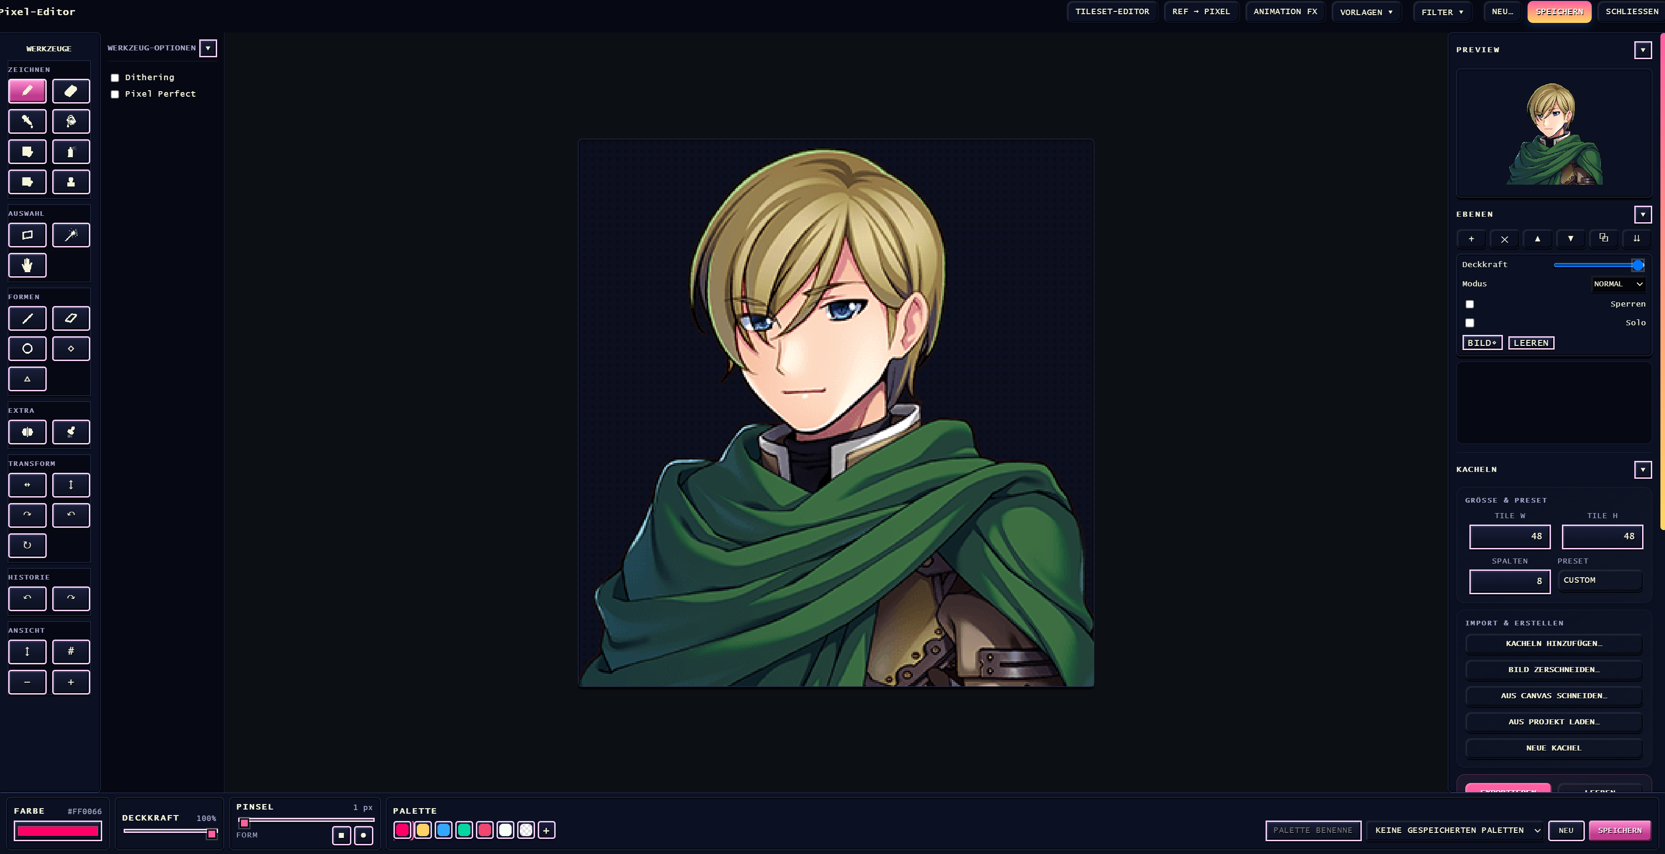1665x854 pixels.
Task: Select the Eraser tool
Action: (71, 91)
